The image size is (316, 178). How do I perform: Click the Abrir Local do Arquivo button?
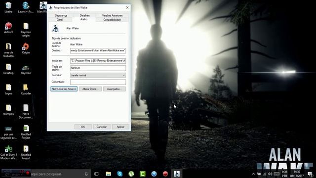(64, 89)
